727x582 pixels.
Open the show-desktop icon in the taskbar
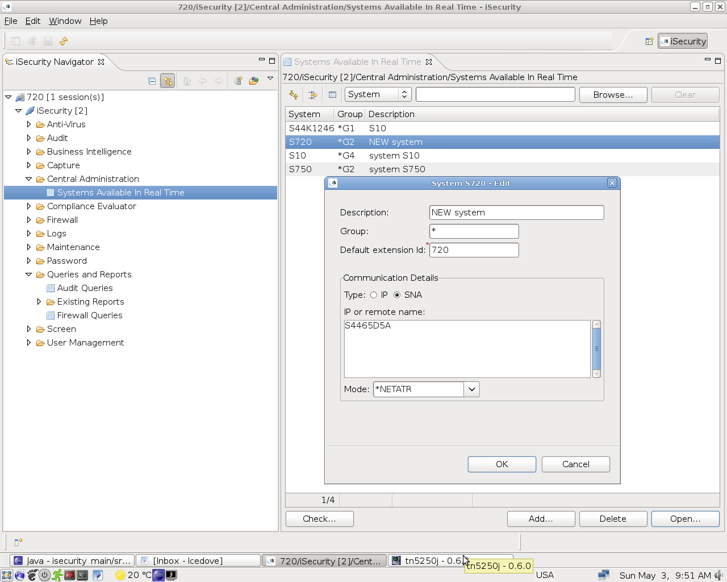point(7,575)
